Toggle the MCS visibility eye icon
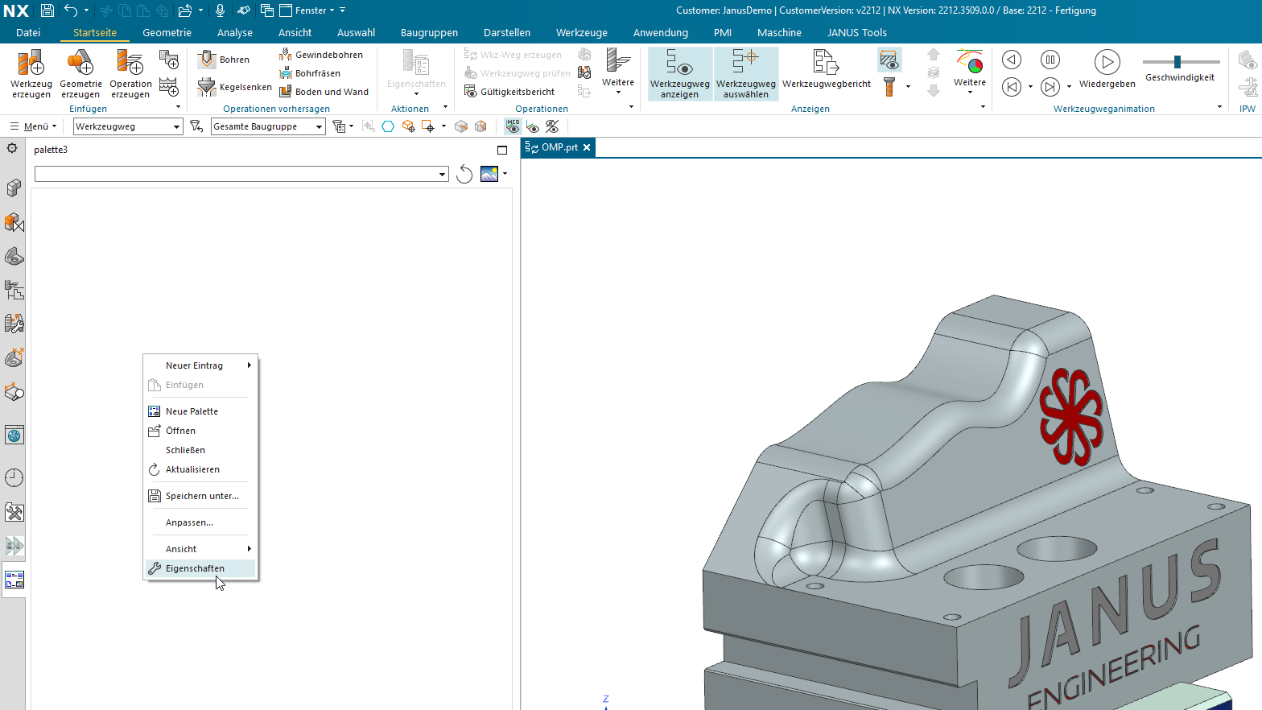The image size is (1262, 710). point(513,126)
